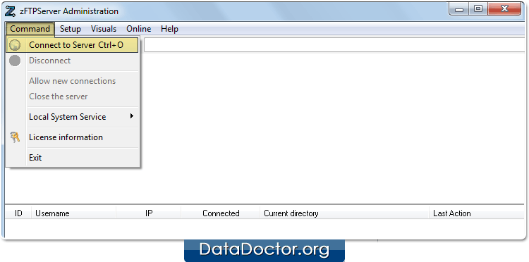The height and width of the screenshot is (262, 529).
Task: Sort by the ID column header
Action: [x=18, y=213]
